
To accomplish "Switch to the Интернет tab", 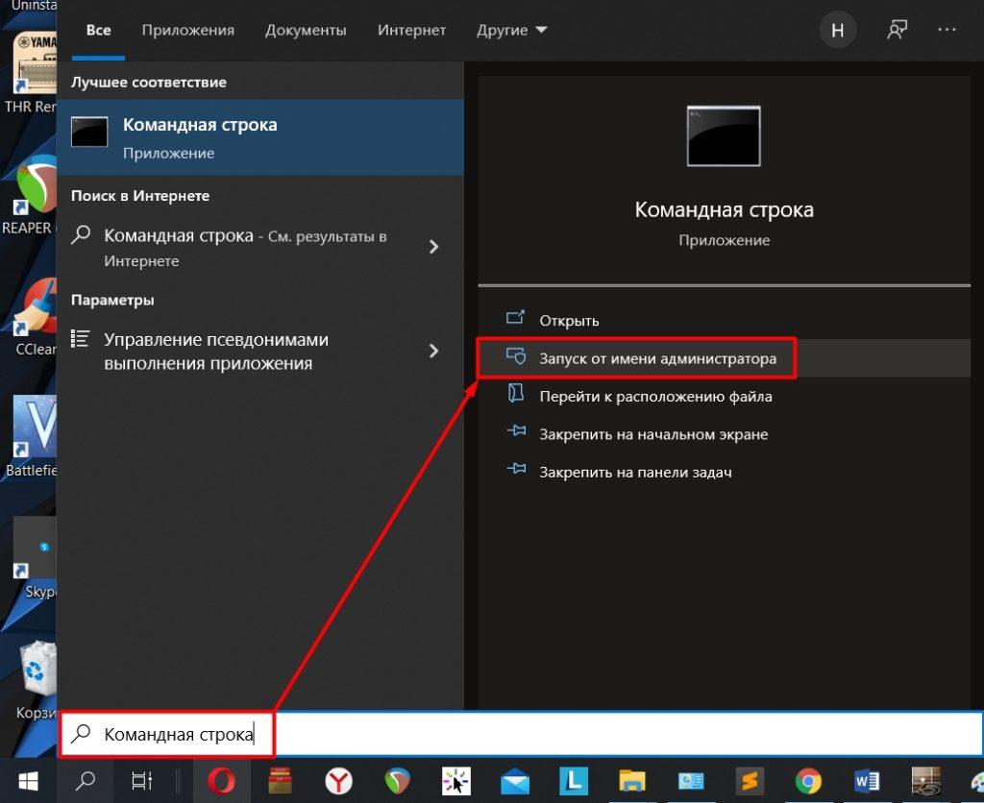I will (411, 30).
